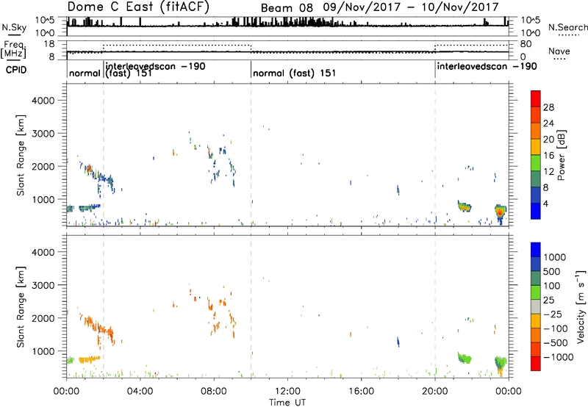This screenshot has height=407, width=588.
Task: Click the 'Slant Range [km]' label of velocity panel
Action: click(21, 307)
